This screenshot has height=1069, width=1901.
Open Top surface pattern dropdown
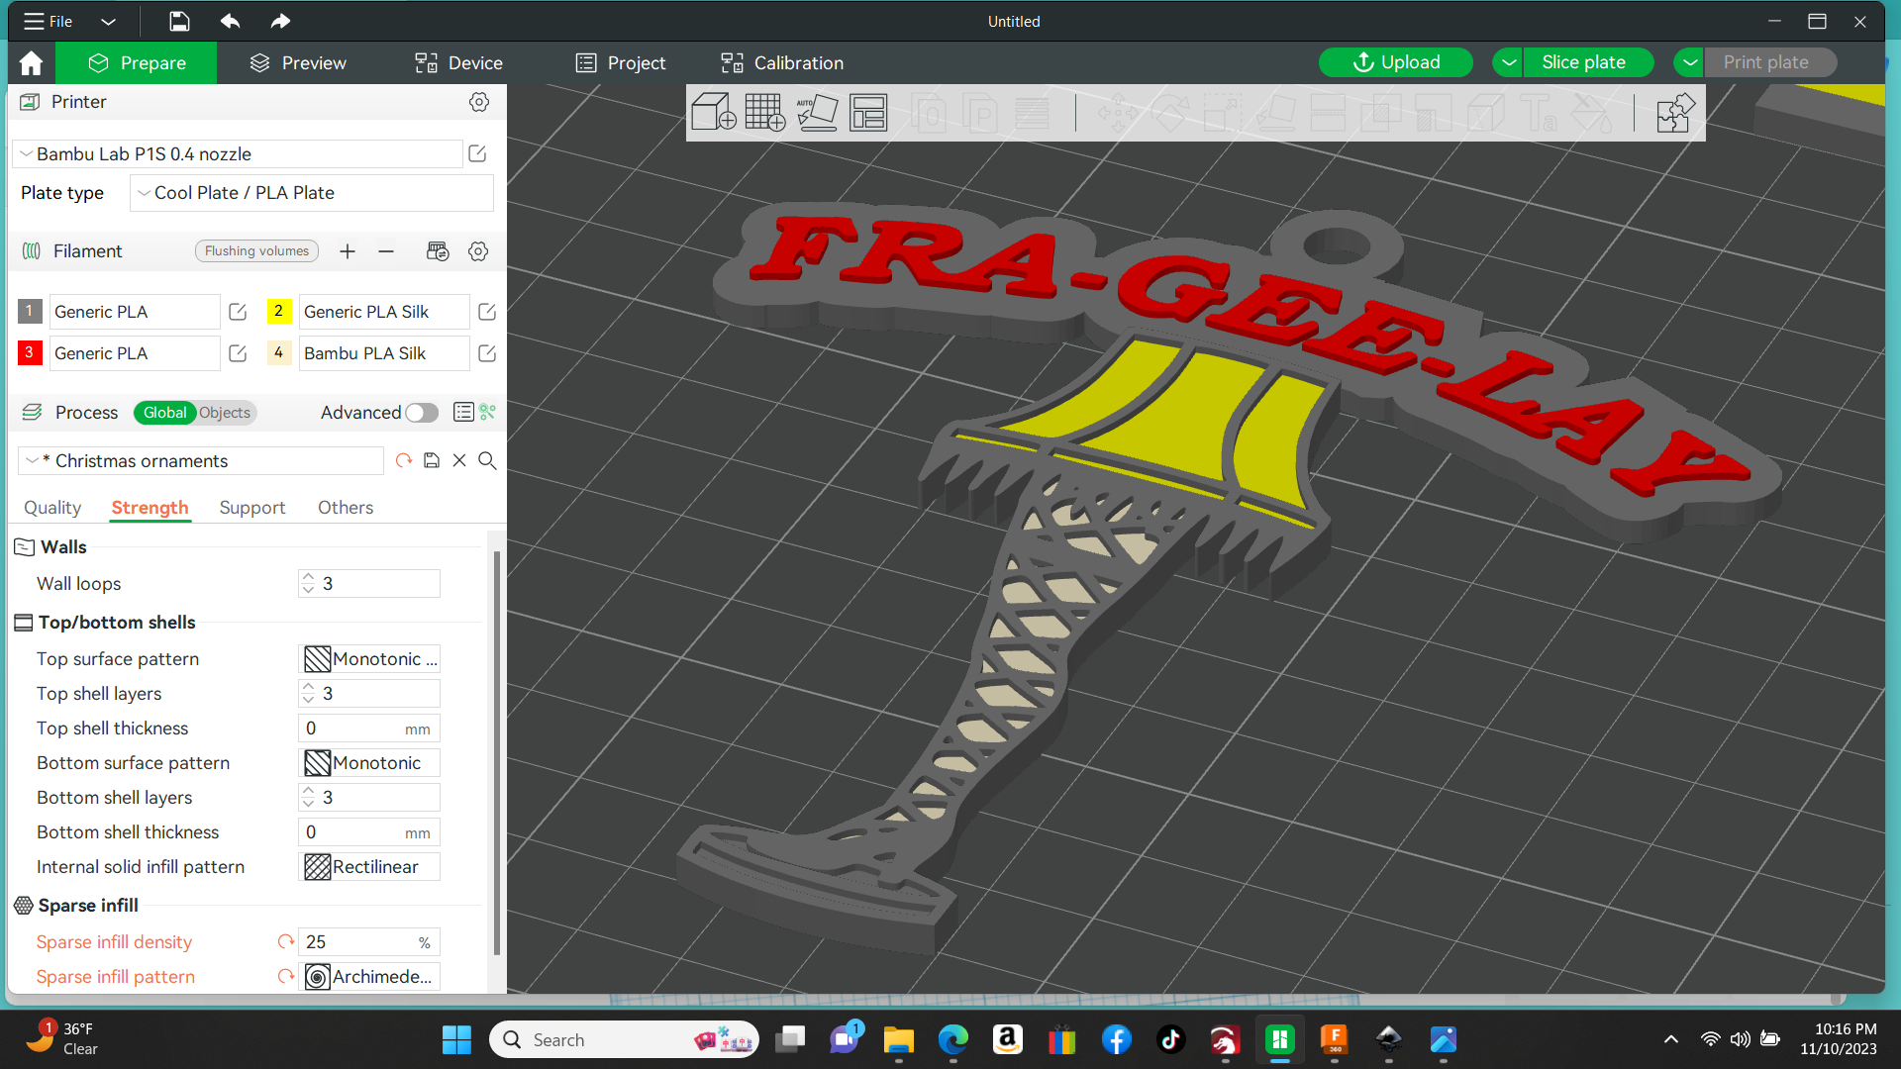tap(369, 659)
